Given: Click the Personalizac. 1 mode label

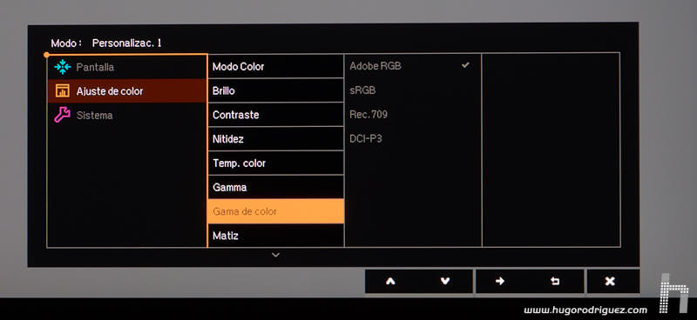Looking at the screenshot, I should [x=126, y=43].
